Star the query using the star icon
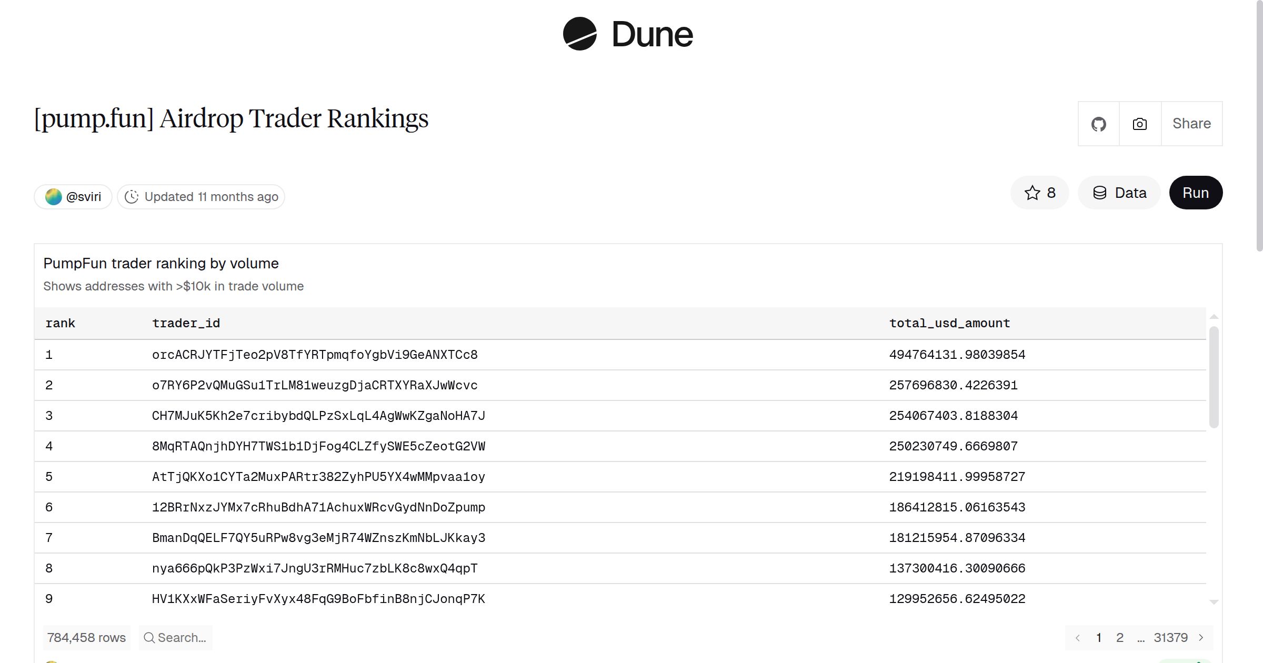The image size is (1263, 663). (x=1033, y=193)
